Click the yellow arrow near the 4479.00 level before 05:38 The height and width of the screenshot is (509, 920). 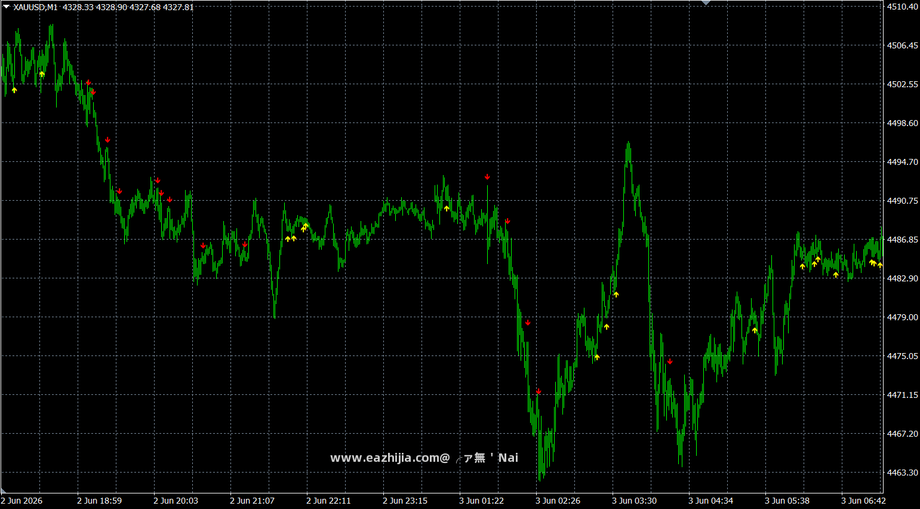click(x=755, y=330)
